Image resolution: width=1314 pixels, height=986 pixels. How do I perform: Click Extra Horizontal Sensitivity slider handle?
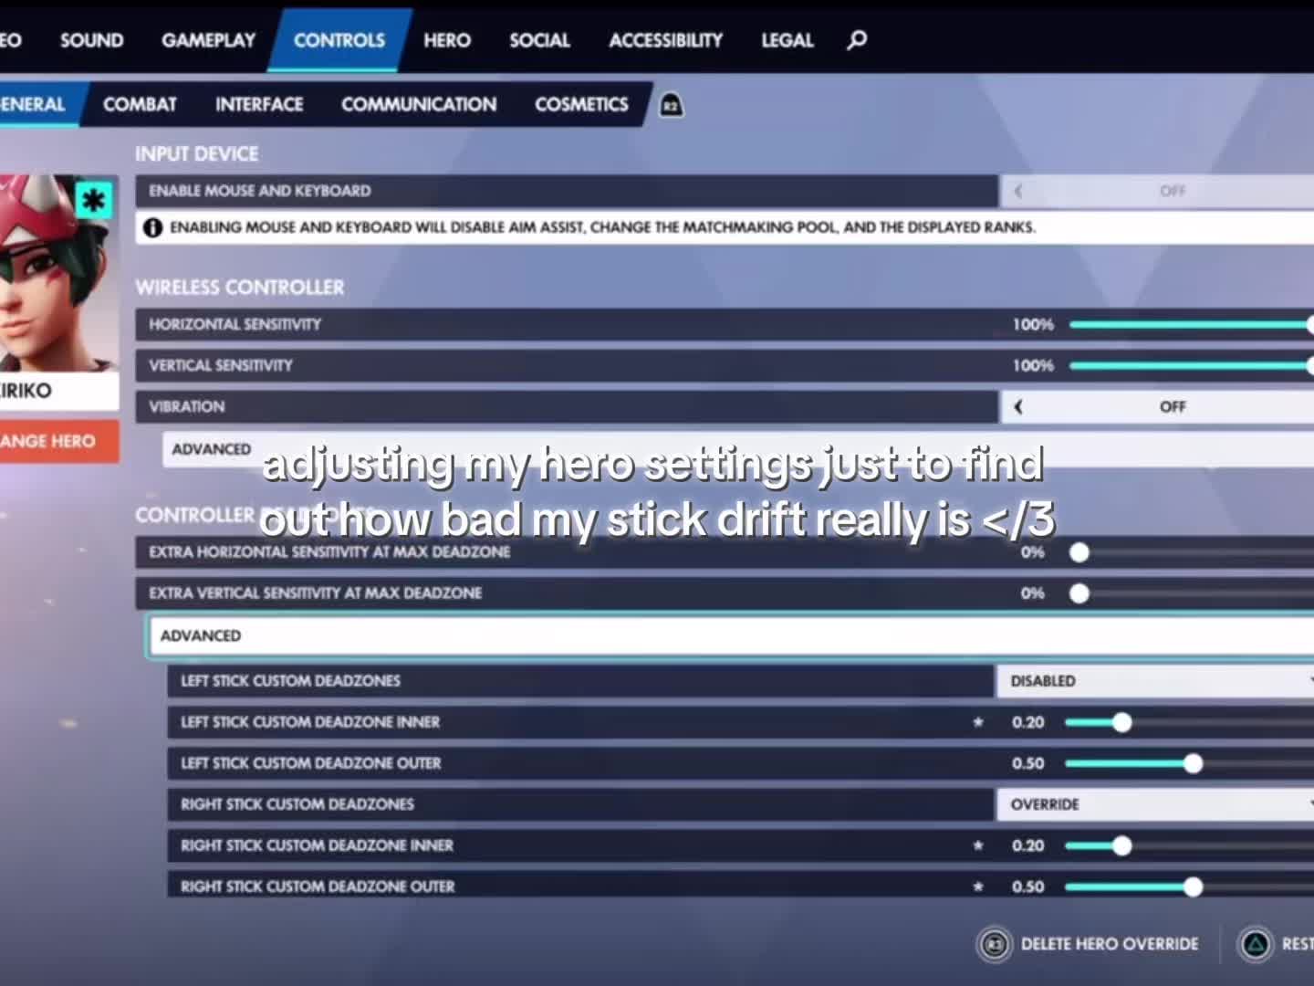tap(1079, 552)
